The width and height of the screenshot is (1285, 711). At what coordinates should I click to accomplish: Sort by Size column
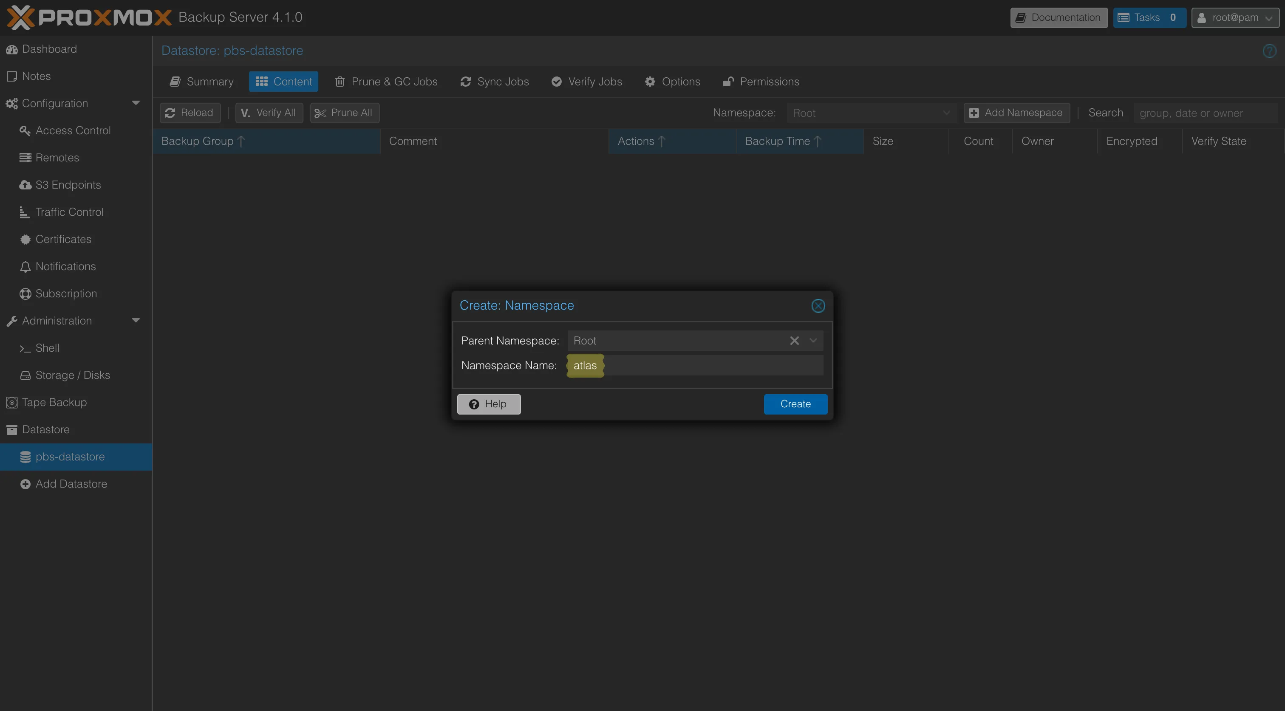(906, 141)
